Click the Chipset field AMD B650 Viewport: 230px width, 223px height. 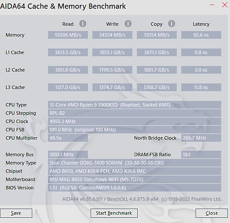(x=135, y=171)
